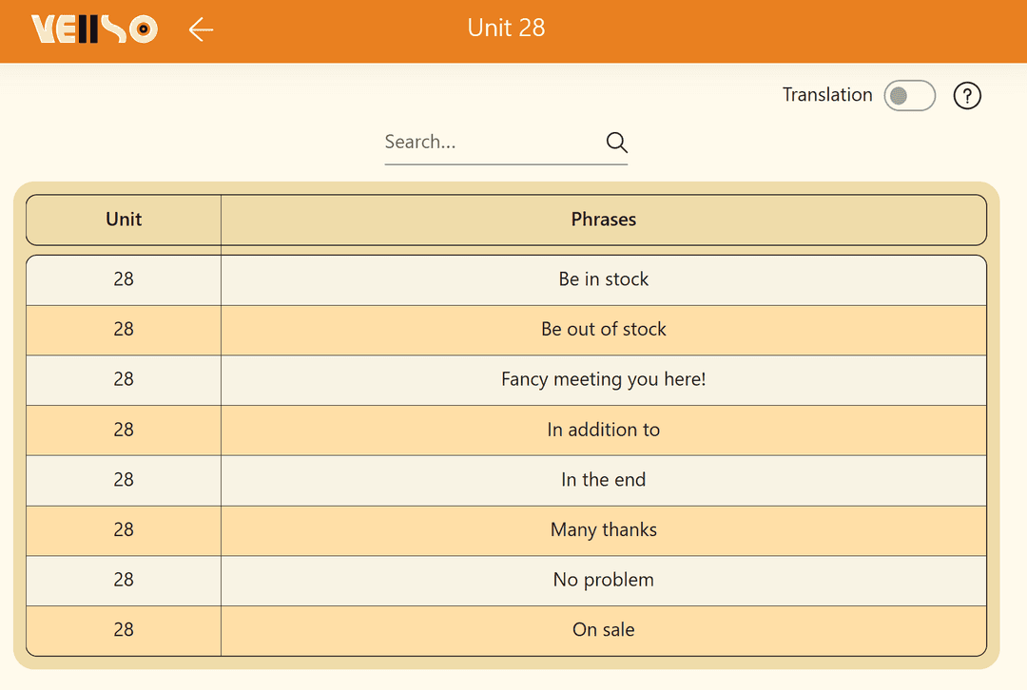
Task: Click the "In the end" phrase
Action: pos(603,480)
